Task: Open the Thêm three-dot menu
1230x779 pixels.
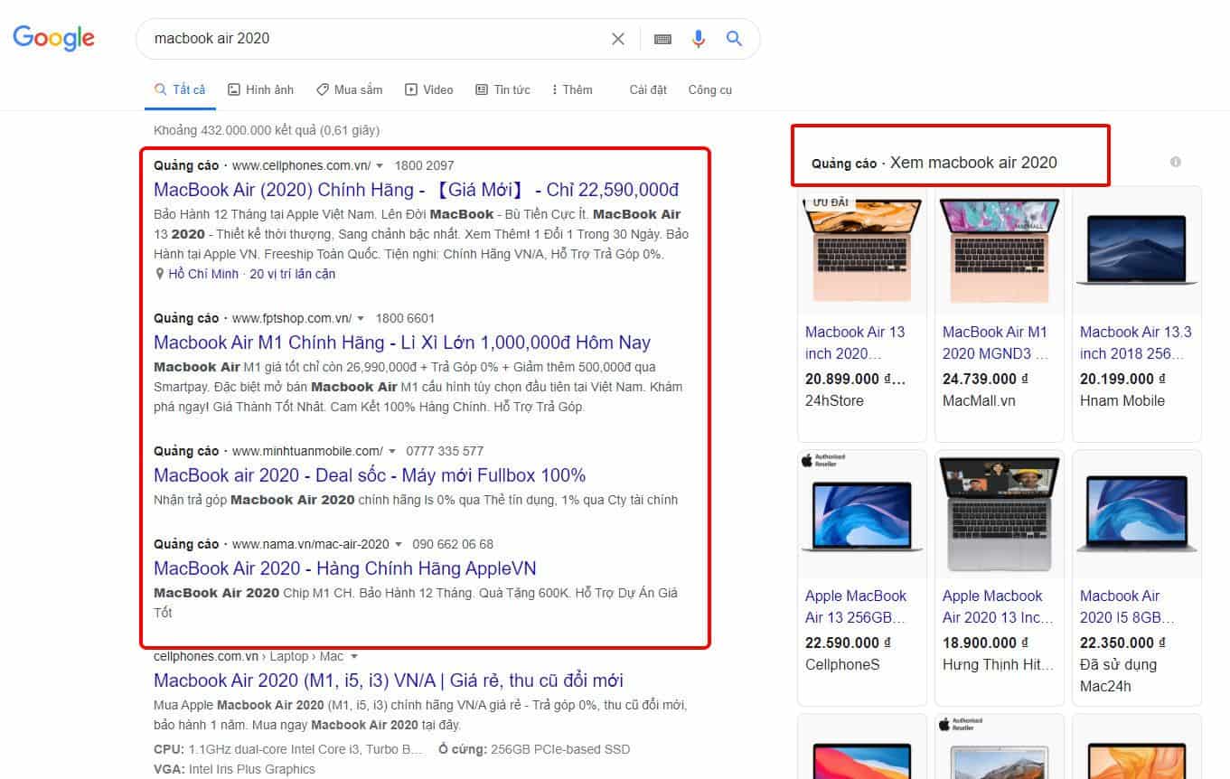Action: (x=572, y=89)
